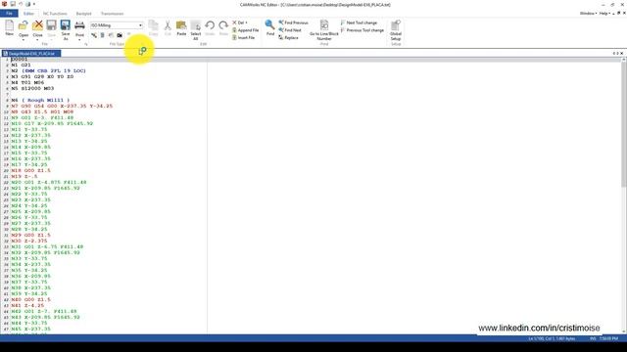Click Replace
627x352 pixels.
coord(288,37)
